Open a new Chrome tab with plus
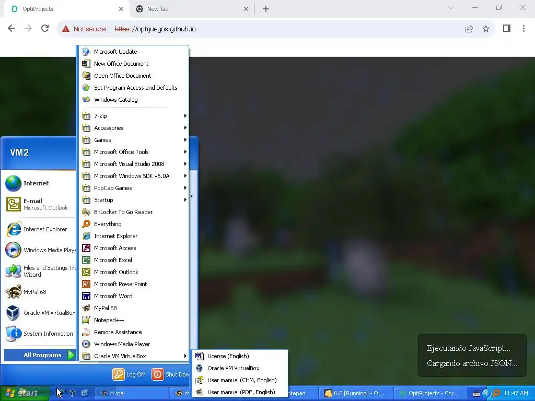This screenshot has height=401, width=535. pos(266,9)
